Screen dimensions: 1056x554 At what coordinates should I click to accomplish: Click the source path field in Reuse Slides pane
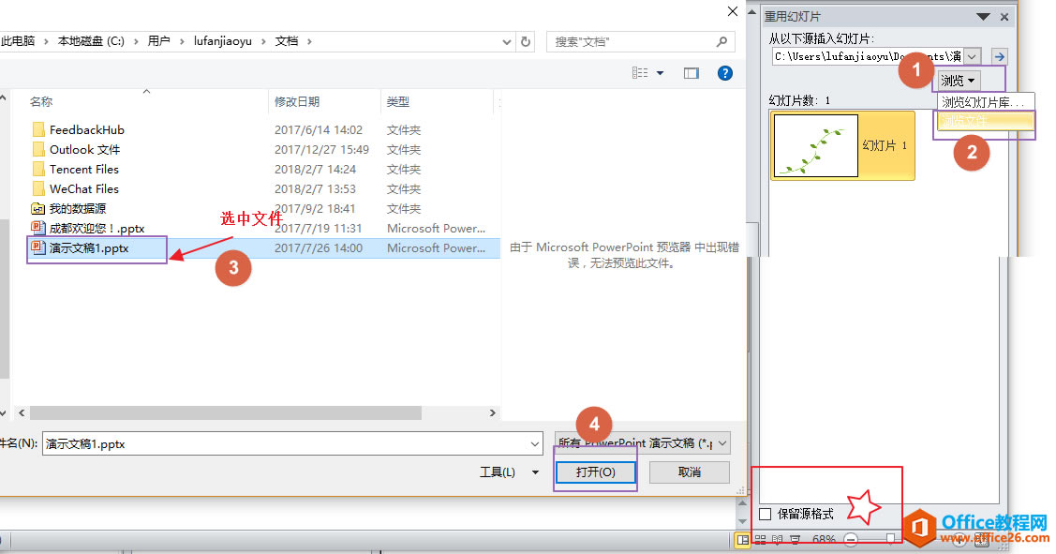(x=868, y=56)
